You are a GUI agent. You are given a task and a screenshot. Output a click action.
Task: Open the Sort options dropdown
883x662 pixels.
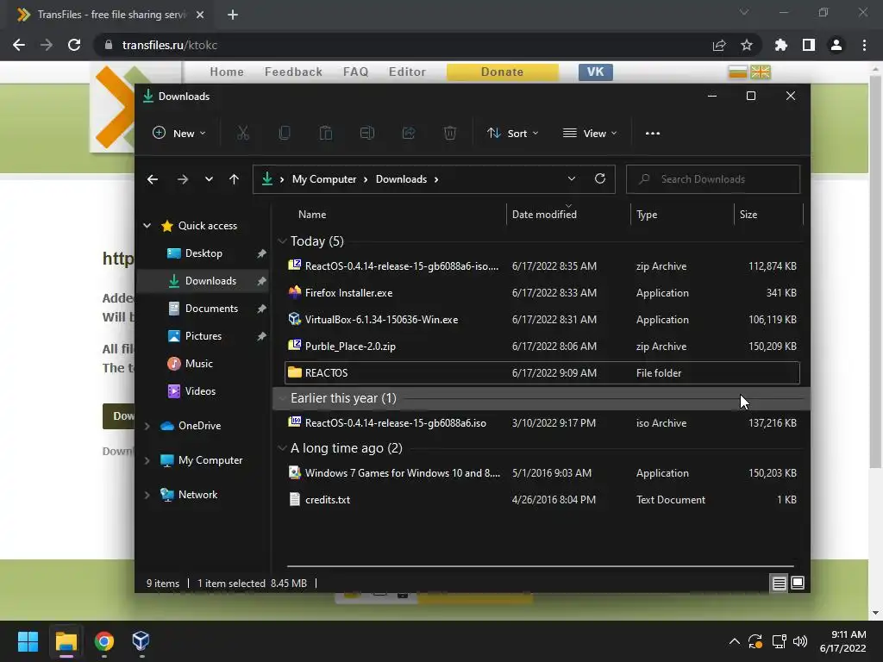click(x=512, y=134)
